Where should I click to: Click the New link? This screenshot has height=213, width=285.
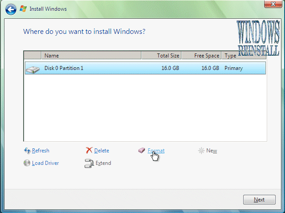212,151
